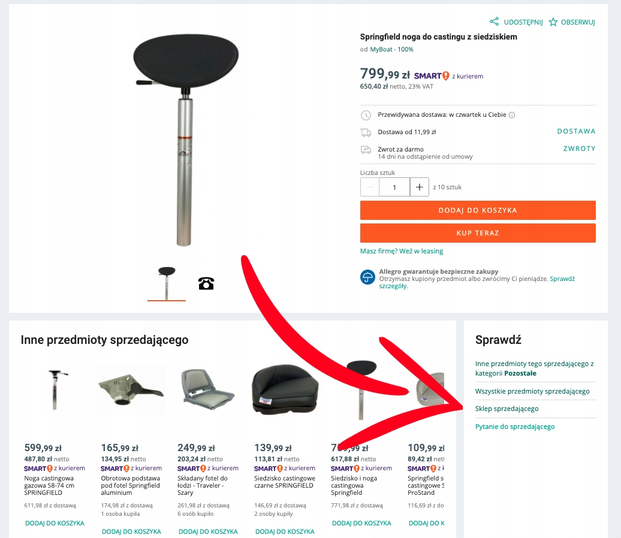Screen dimensions: 621x538
Task: Click the delivery truck icon
Action: click(366, 132)
